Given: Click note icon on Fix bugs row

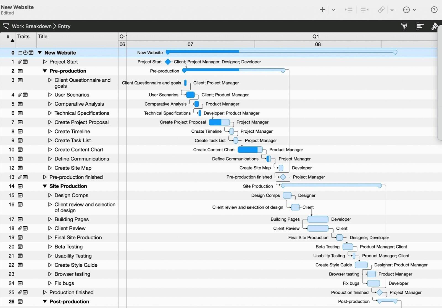Looking at the screenshot, I should click(x=20, y=283).
